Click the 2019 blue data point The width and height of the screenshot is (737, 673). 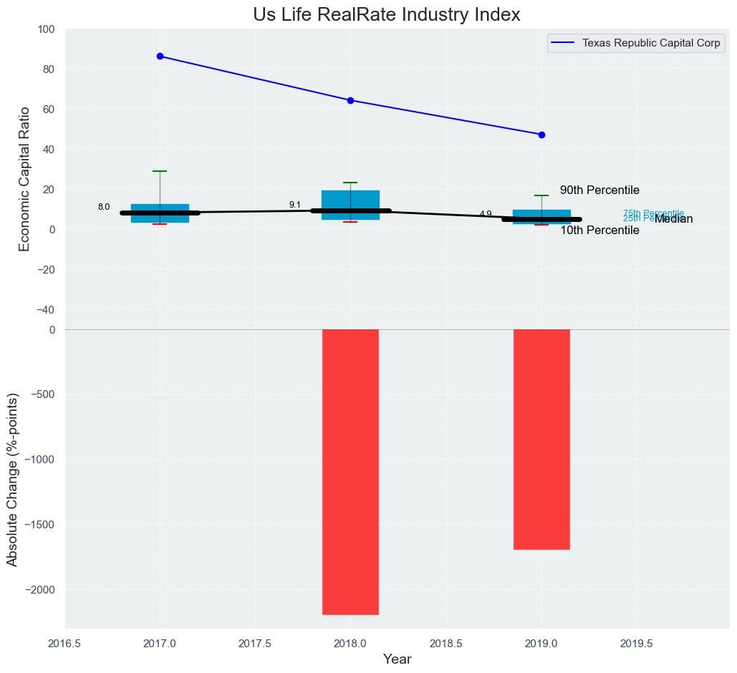click(541, 135)
